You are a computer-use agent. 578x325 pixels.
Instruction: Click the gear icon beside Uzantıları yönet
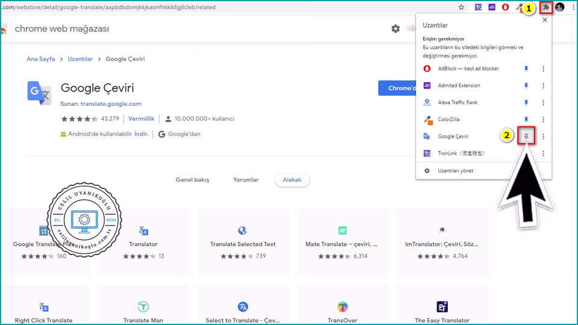click(x=427, y=170)
